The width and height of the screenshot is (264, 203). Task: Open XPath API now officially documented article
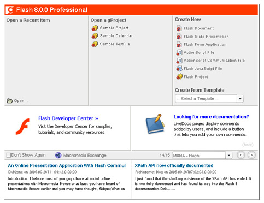[174, 165]
